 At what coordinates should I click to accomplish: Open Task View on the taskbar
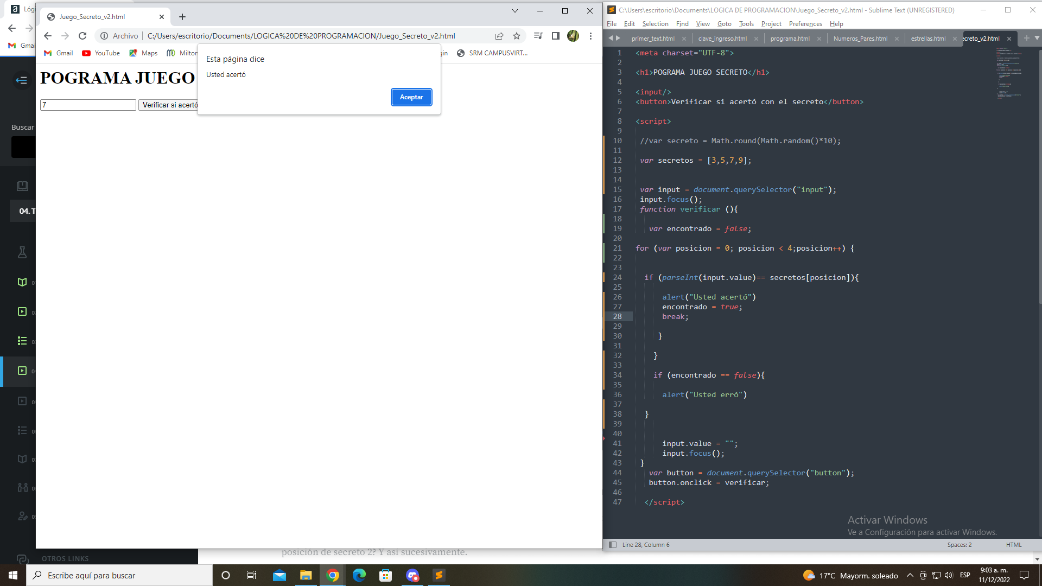(252, 575)
